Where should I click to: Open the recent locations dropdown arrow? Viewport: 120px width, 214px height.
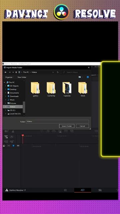click(13, 72)
